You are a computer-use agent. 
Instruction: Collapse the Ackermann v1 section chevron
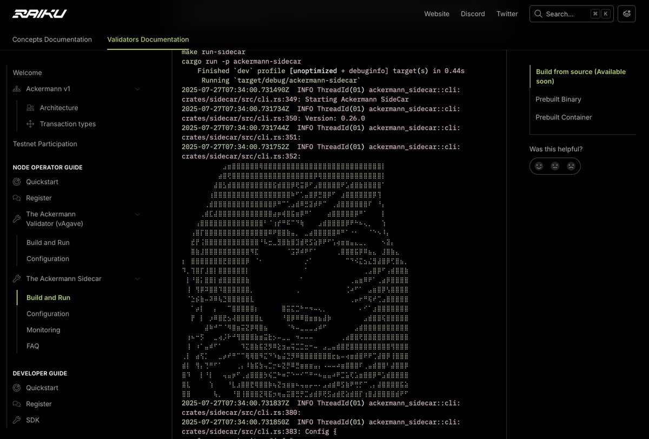click(137, 89)
